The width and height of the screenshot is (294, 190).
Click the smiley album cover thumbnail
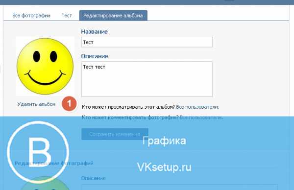pos(45,66)
